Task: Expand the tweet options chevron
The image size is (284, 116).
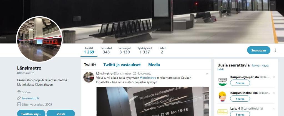Action: coord(207,74)
